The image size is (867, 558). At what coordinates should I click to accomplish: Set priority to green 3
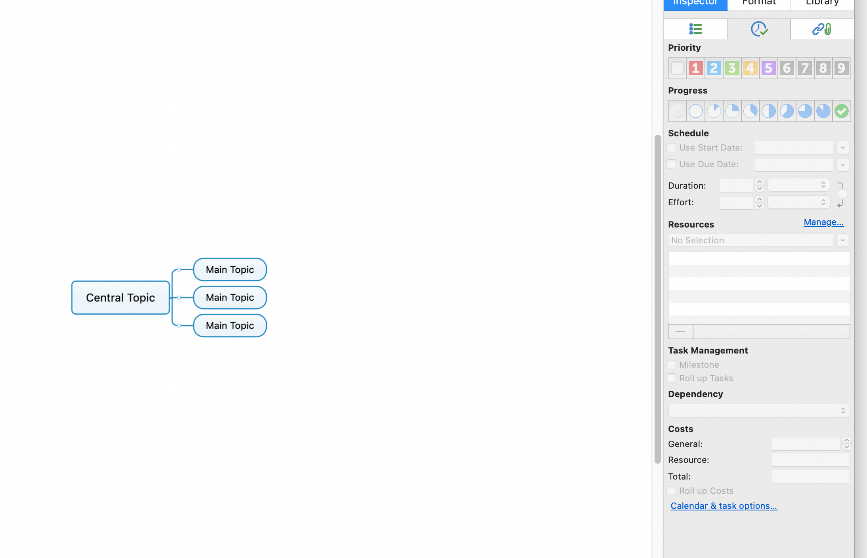[x=732, y=68]
